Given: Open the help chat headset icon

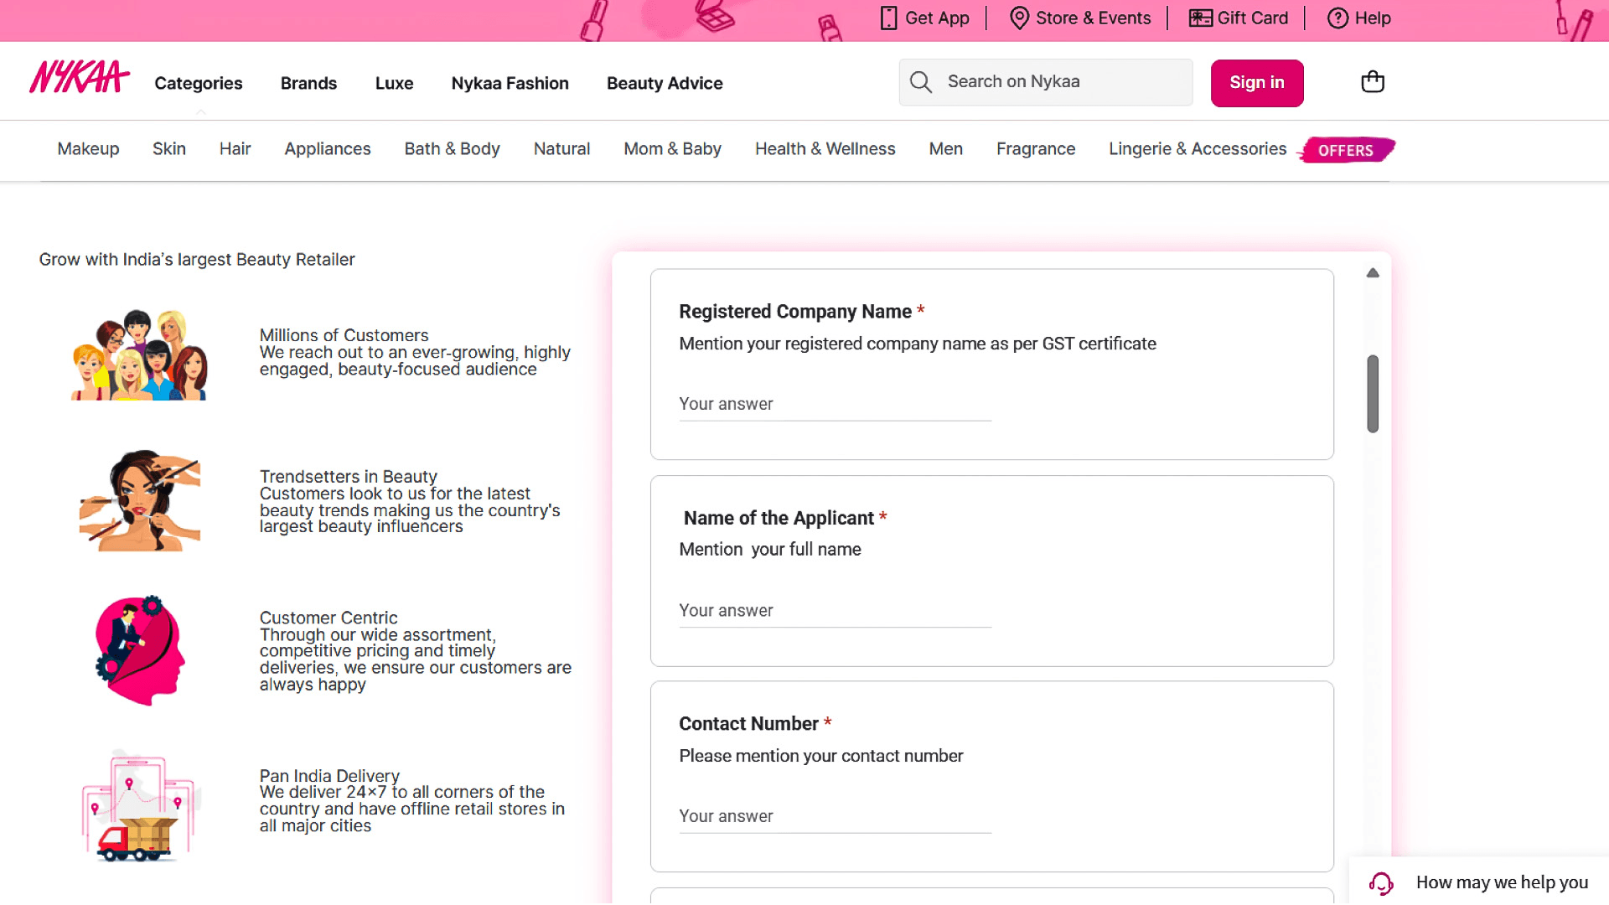Looking at the screenshot, I should click(x=1381, y=882).
